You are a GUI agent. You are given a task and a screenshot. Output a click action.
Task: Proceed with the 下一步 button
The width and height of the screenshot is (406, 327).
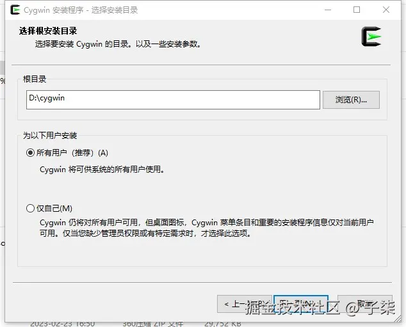point(301,304)
